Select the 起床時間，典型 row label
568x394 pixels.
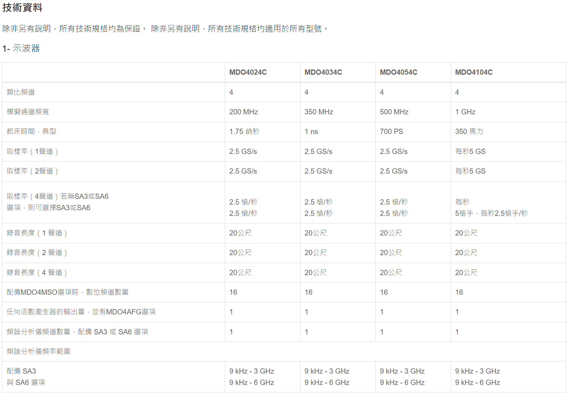click(x=31, y=131)
